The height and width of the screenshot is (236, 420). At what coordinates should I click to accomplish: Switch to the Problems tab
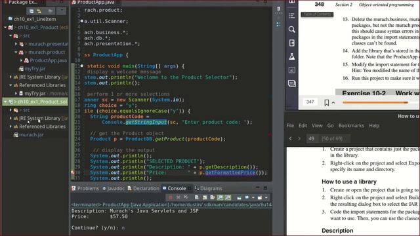tap(85, 188)
